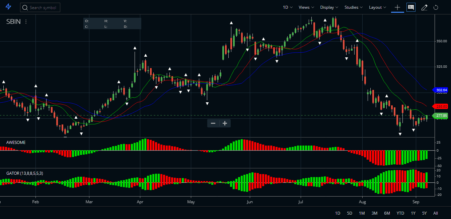Open the 1D interval dropdown
Screen dimensions: 451x219
pyautogui.click(x=287, y=7)
